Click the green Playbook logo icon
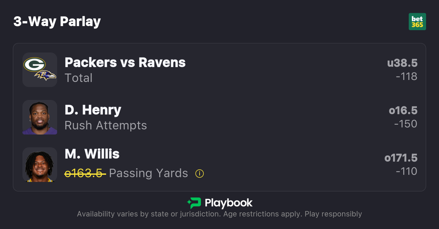Viewport: 439px width, 229px height. click(194, 203)
